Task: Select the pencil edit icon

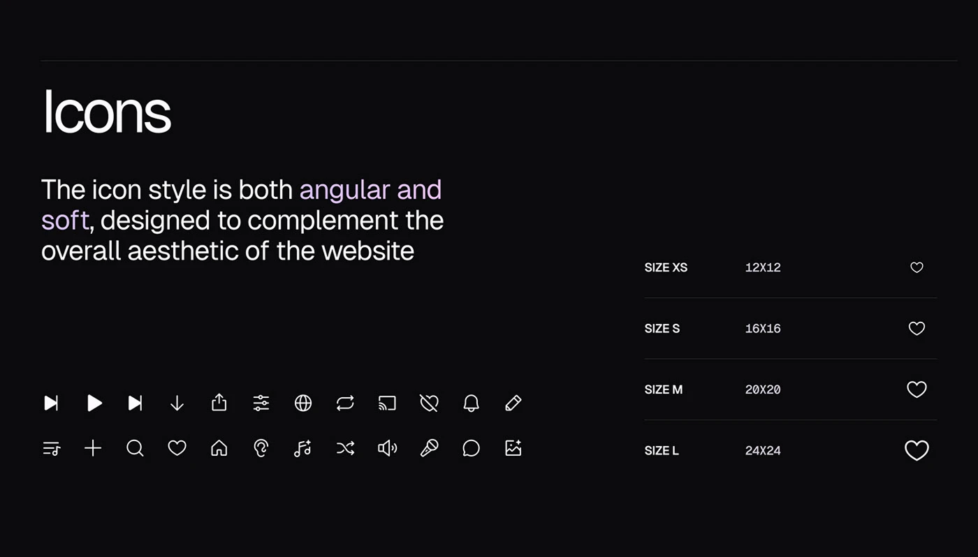Action: pos(513,403)
